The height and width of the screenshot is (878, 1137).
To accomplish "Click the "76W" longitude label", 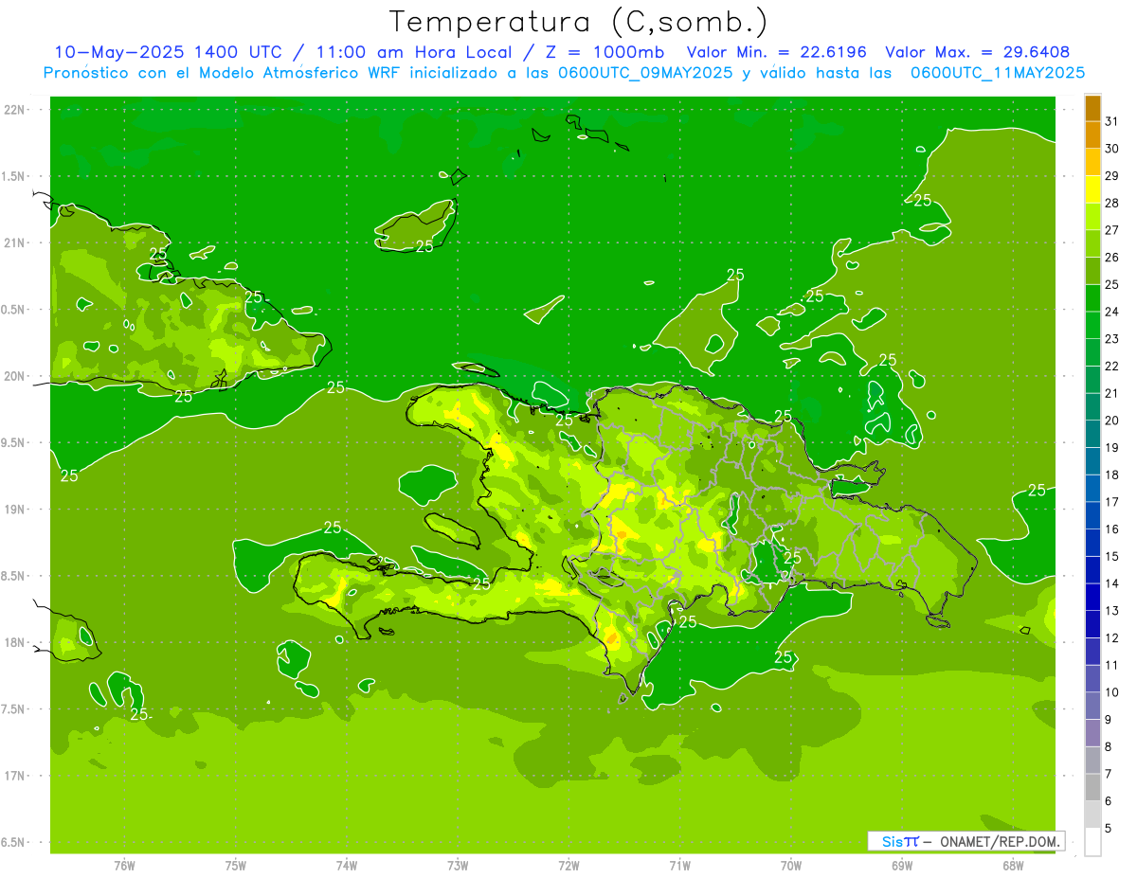I will pos(124,865).
